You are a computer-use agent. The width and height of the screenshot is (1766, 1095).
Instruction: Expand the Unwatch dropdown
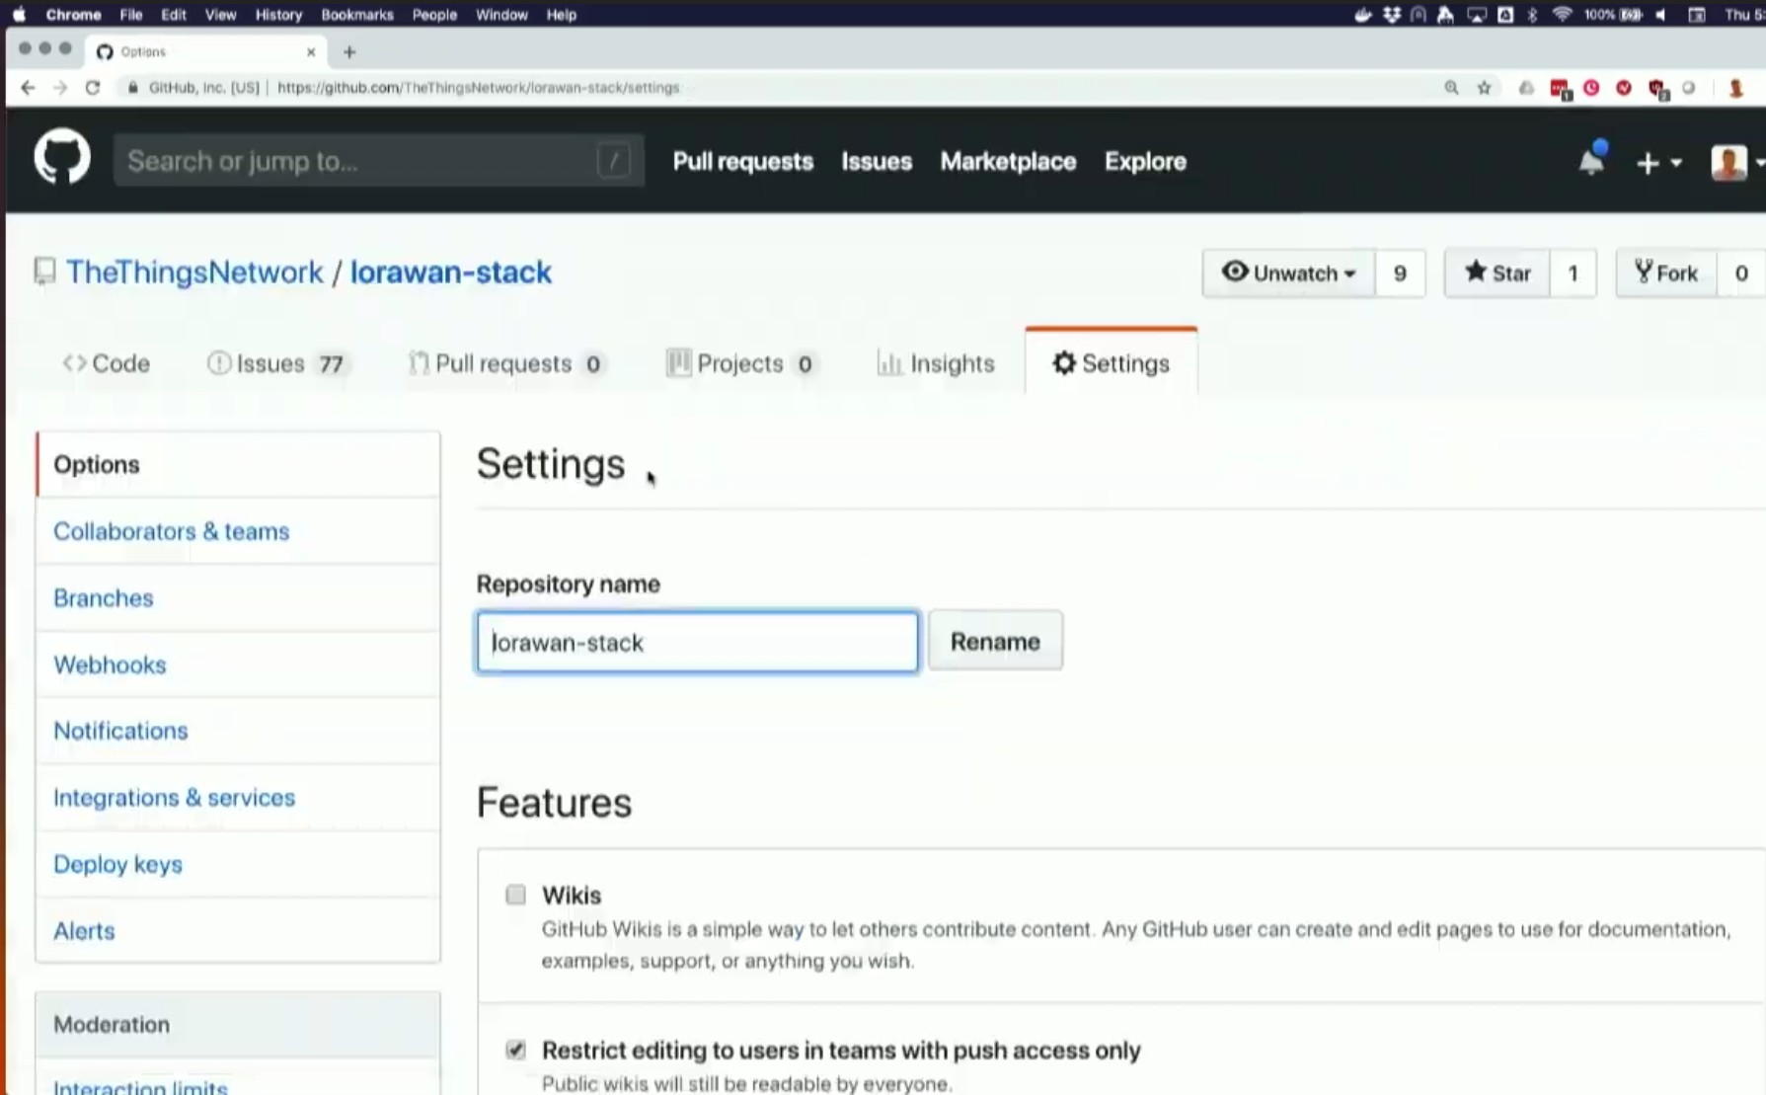point(1288,274)
